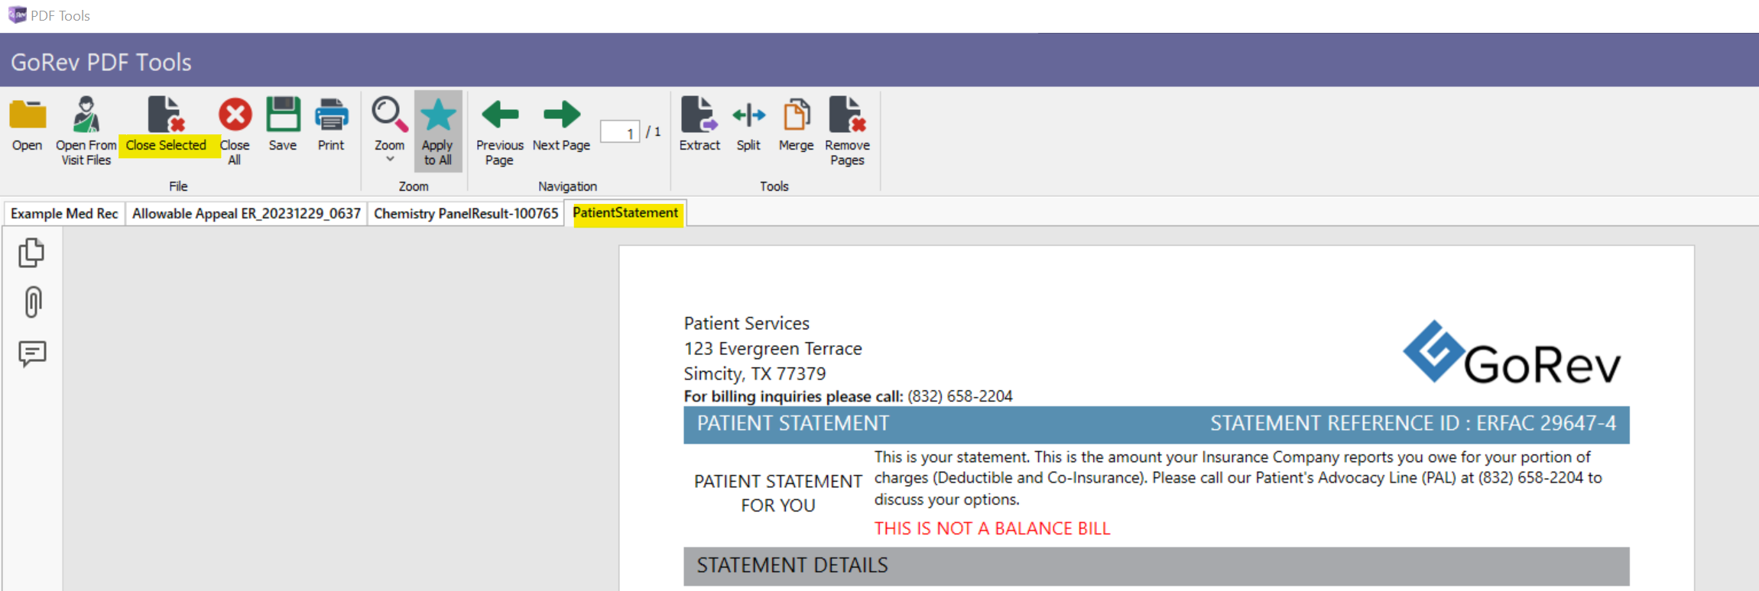The height and width of the screenshot is (591, 1759).
Task: Click the Extract pages icon
Action: point(699,115)
